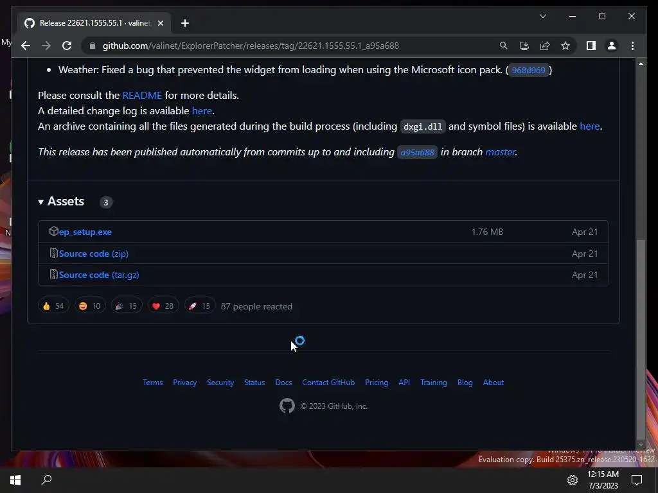Toggle thumbs up reaction with 54
Screen dimensions: 658x493
click(53, 306)
